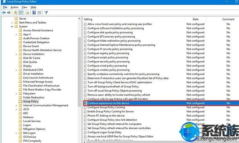Click the System folder icon in the tree
Image resolution: width=239 pixels, height=143 pixels.
pyautogui.click(x=16, y=26)
